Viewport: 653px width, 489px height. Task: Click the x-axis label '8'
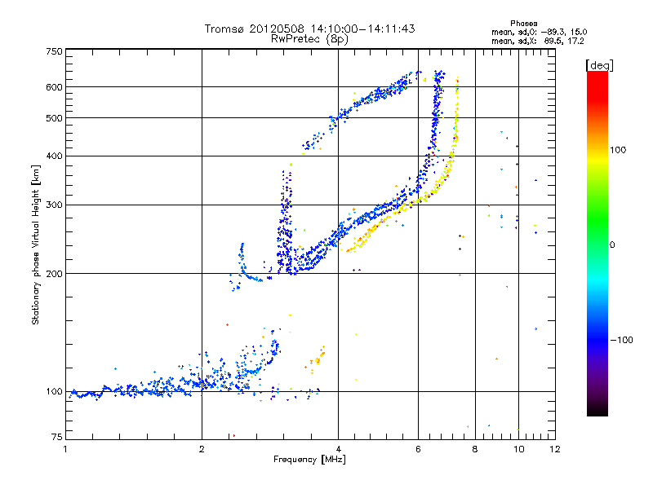475,449
